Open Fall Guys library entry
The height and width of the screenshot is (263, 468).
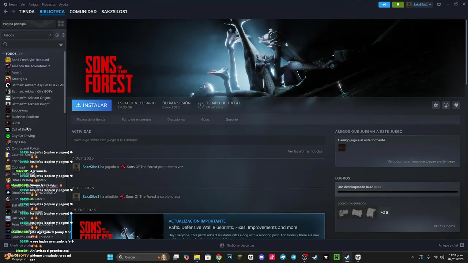coord(18,218)
